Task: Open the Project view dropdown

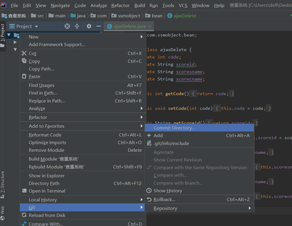Action: [x=36, y=26]
